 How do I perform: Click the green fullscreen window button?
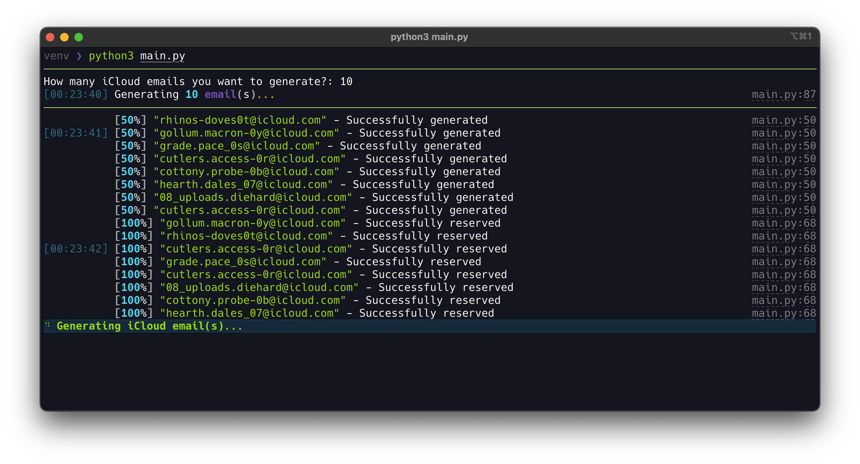[79, 37]
